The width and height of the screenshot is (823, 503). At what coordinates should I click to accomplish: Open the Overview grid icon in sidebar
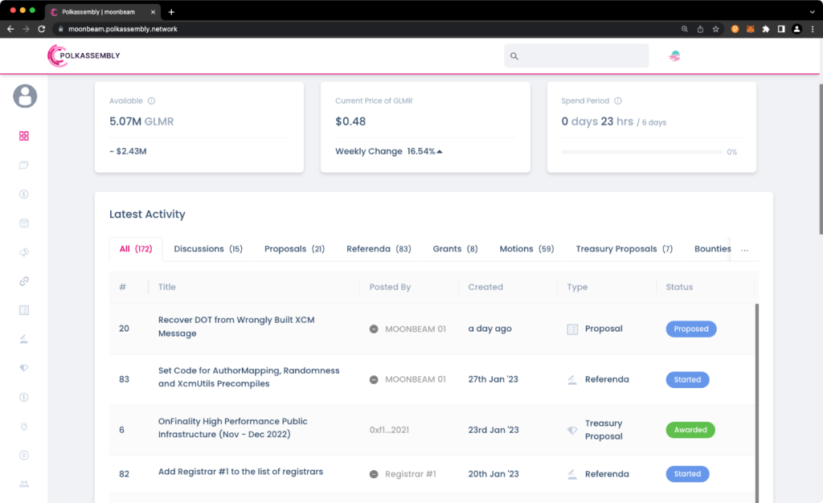(24, 136)
